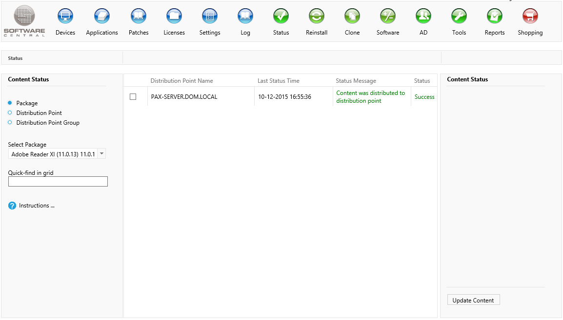The height and width of the screenshot is (320, 563).
Task: Select the Distribution Point Group radio option
Action: [x=10, y=123]
